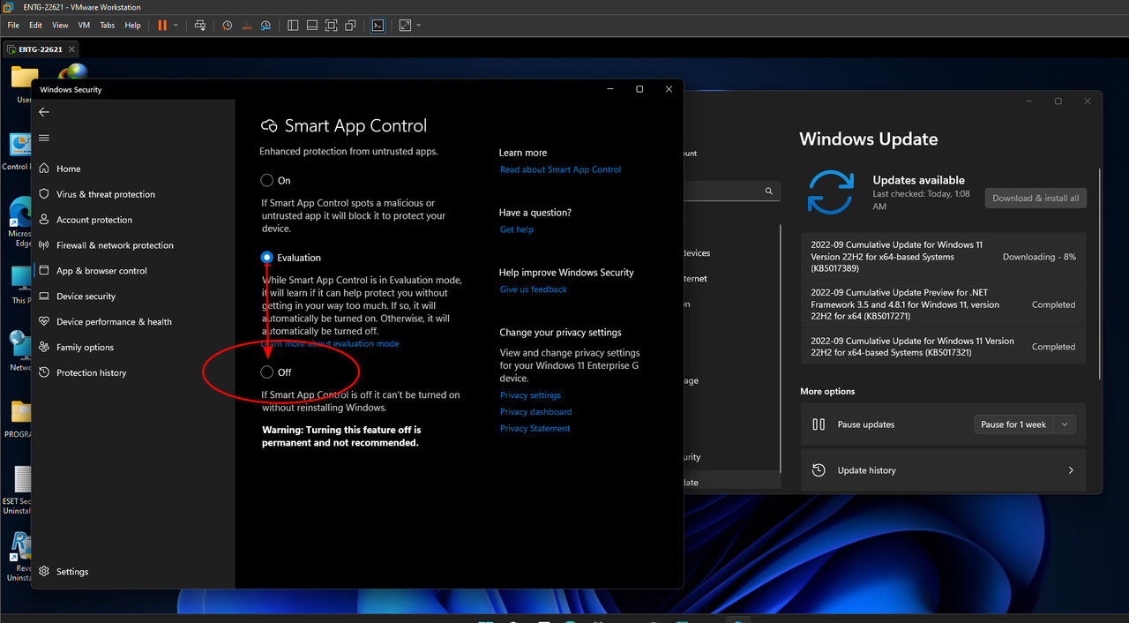Click the revert to snapshot icon
Screen dimensions: 1129x623
[246, 26]
